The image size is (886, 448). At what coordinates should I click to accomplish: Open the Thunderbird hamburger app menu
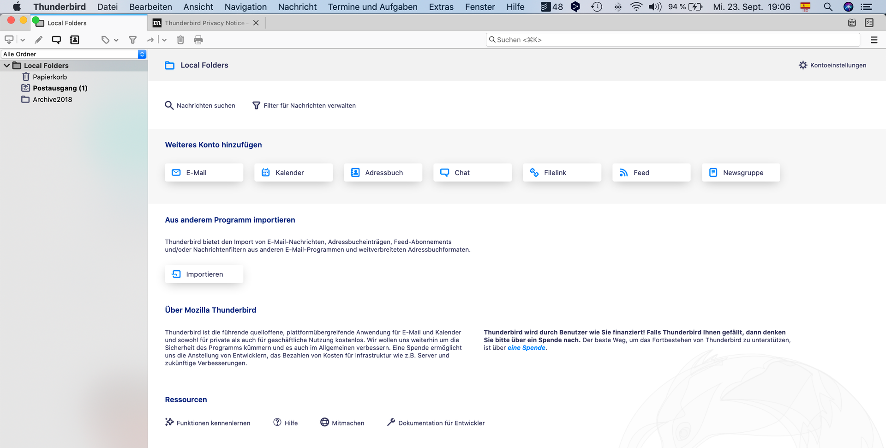click(874, 40)
